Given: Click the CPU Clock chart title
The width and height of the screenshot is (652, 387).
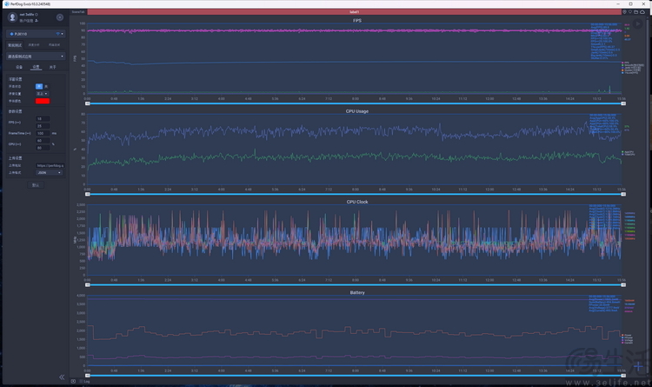Looking at the screenshot, I should [x=357, y=202].
